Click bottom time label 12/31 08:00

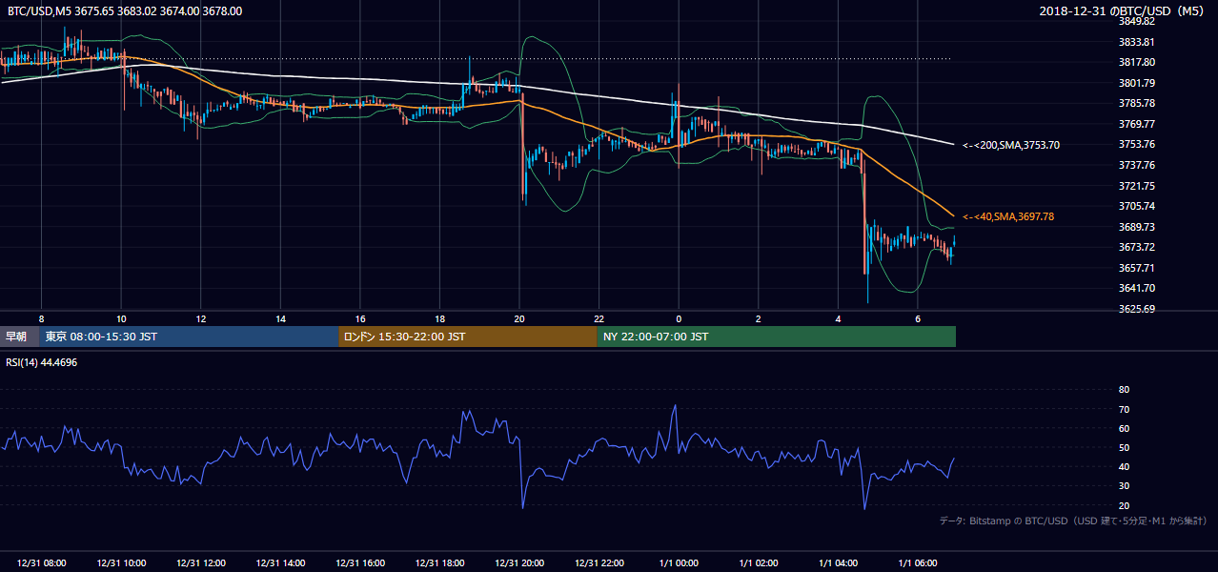[41, 563]
